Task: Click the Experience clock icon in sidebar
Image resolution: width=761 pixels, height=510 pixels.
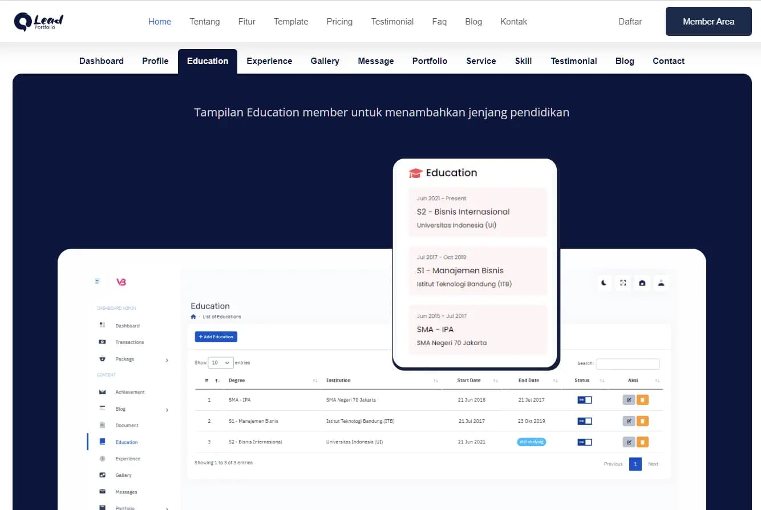Action: (x=102, y=458)
